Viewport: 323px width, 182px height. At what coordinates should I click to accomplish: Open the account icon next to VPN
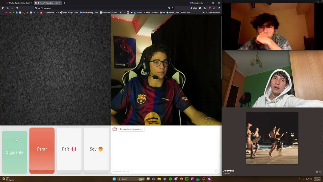tap(200, 8)
